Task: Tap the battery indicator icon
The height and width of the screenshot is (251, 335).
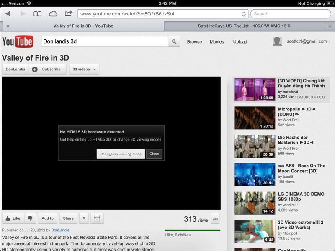Action: coord(330,3)
